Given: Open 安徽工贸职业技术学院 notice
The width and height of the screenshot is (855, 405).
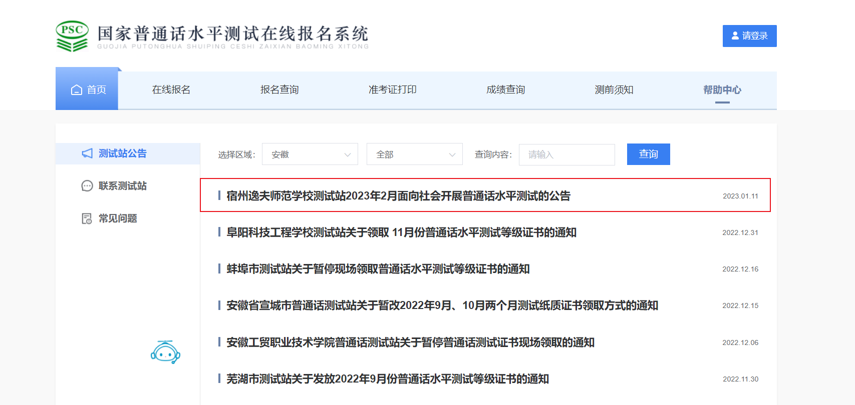Looking at the screenshot, I should 411,342.
